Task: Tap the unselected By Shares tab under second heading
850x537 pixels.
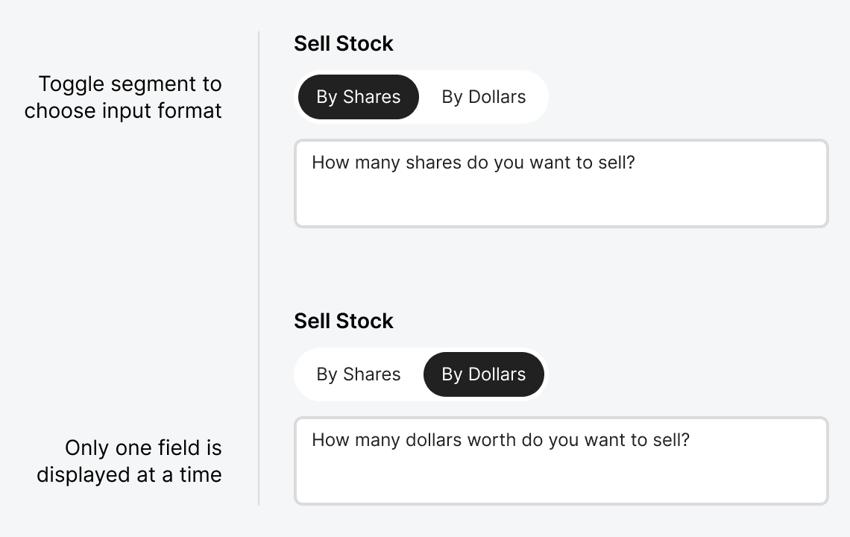Action: point(359,374)
